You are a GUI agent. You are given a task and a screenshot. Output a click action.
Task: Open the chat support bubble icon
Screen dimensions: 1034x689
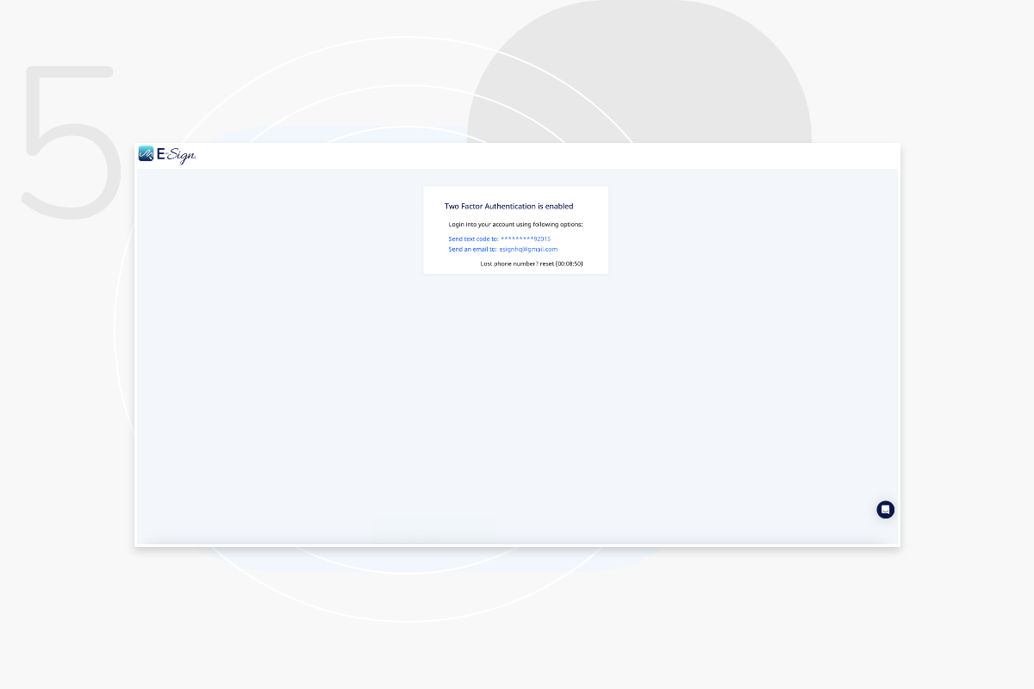pos(885,510)
